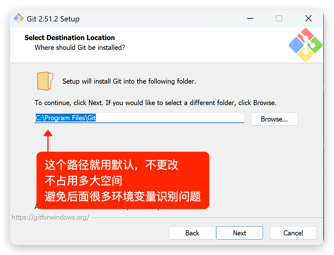Open the https://gitforwindows.org/ link
The image size is (334, 255).
51,217
